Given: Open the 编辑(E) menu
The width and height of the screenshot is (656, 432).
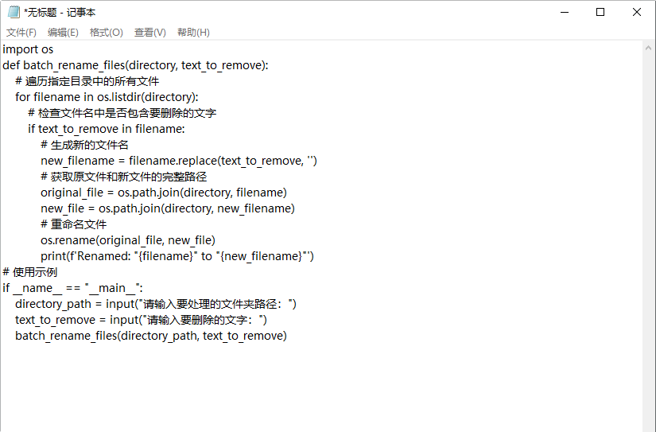Looking at the screenshot, I should click(x=63, y=33).
